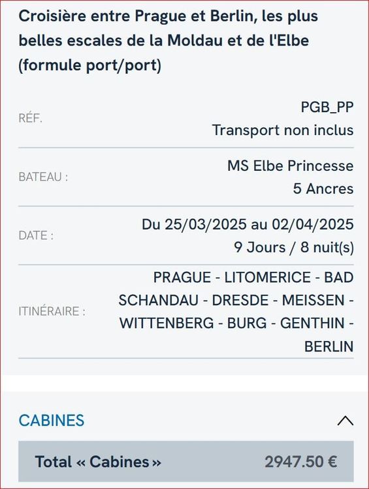Open the MS Elbe Princesse boat name

291,166
